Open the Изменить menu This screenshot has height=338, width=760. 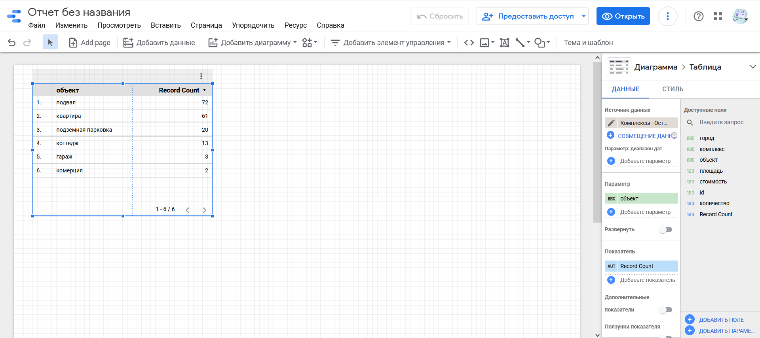(71, 25)
